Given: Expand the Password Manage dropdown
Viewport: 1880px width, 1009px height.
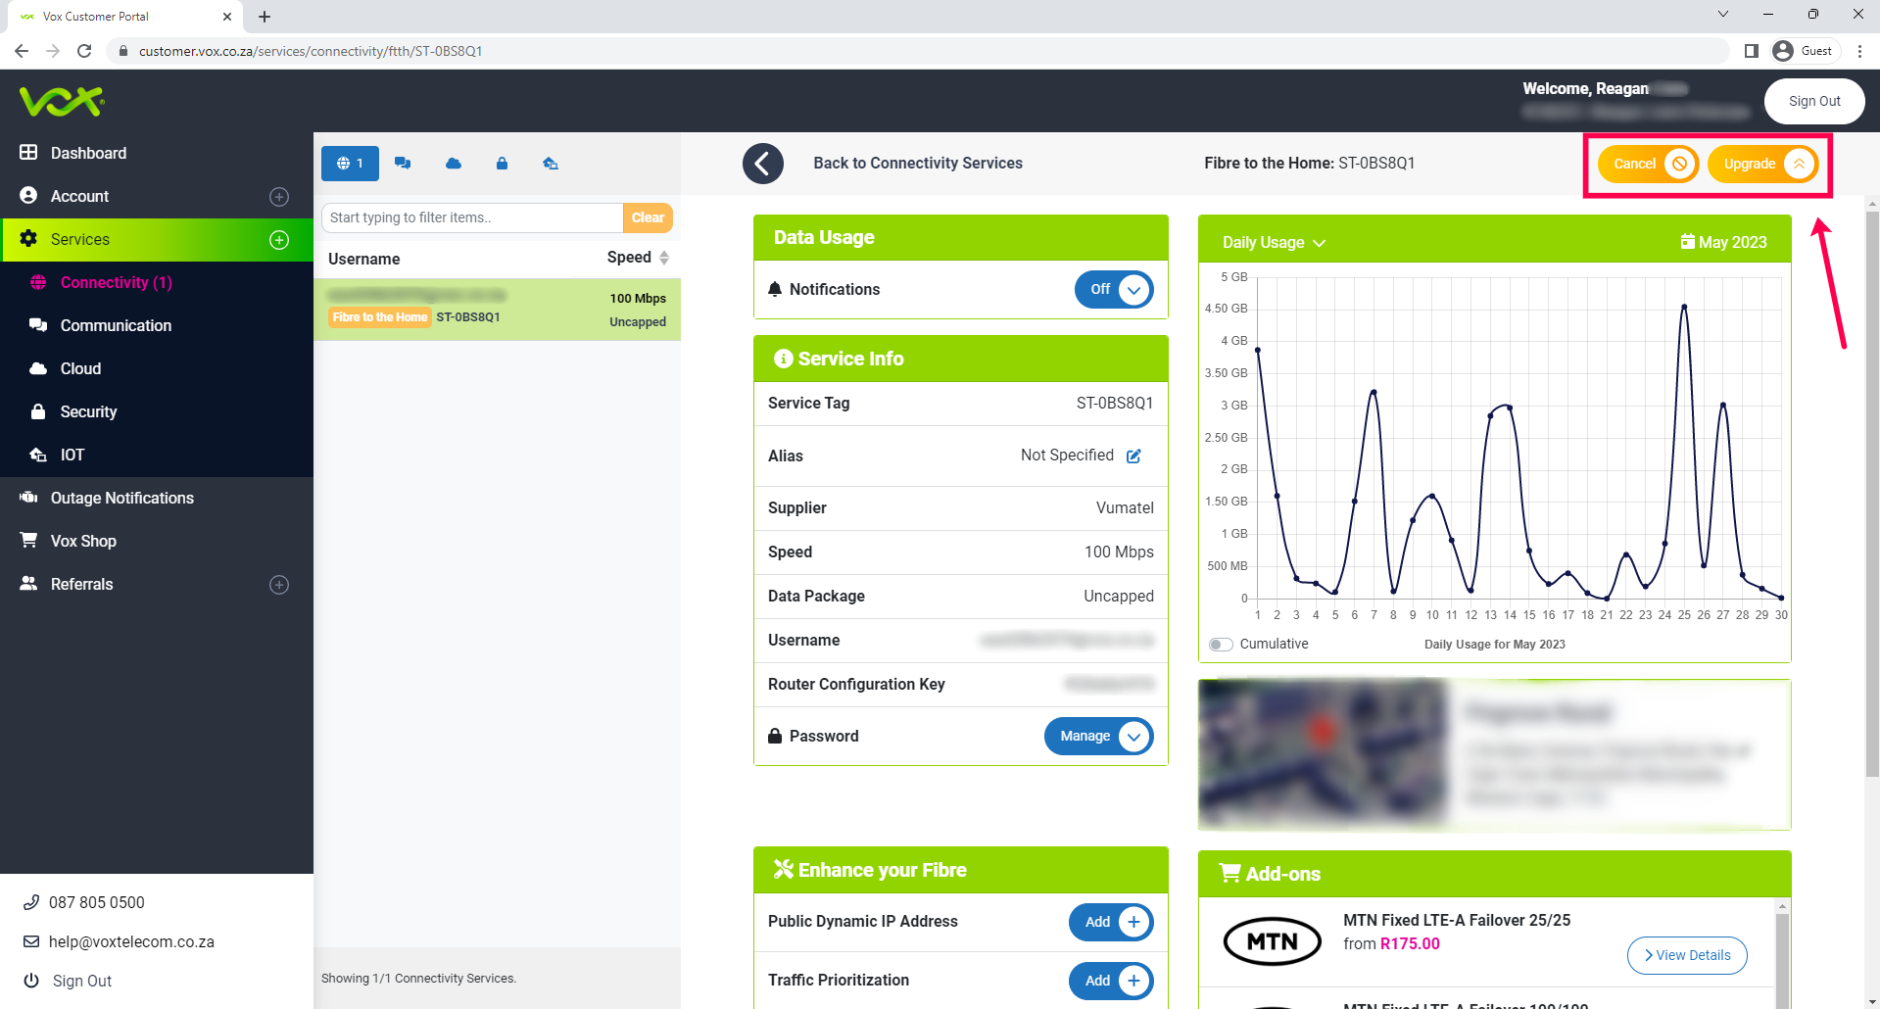Looking at the screenshot, I should pyautogui.click(x=1099, y=736).
